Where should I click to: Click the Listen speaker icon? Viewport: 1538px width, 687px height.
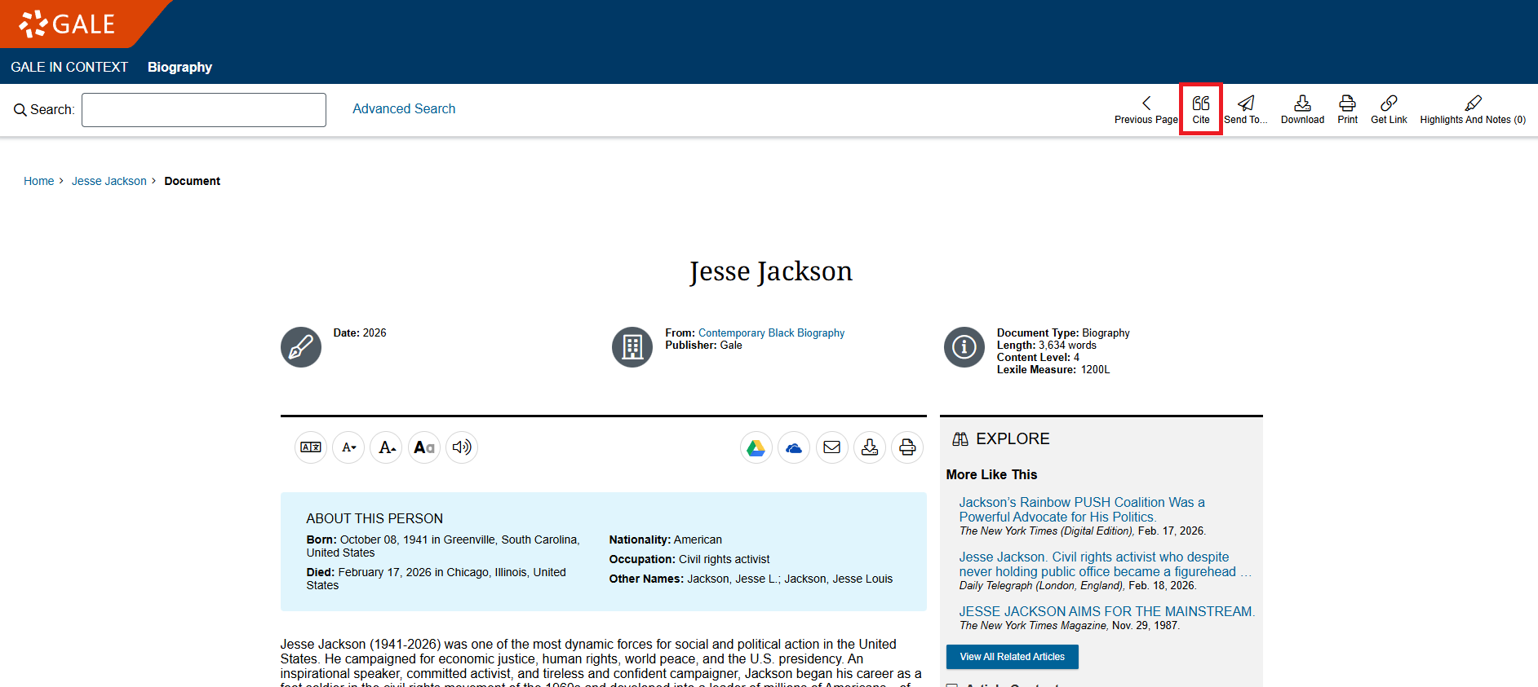coord(462,447)
